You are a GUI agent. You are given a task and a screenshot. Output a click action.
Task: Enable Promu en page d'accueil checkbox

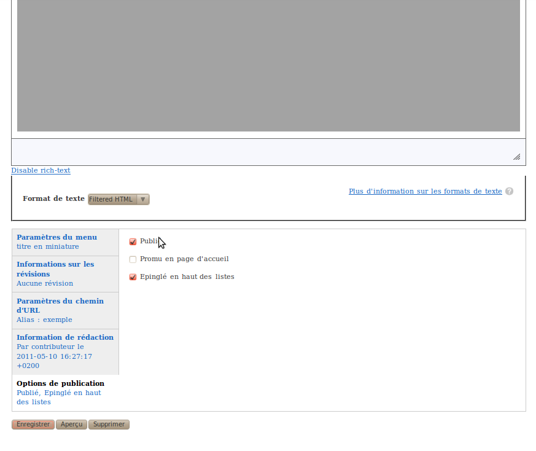click(x=133, y=259)
